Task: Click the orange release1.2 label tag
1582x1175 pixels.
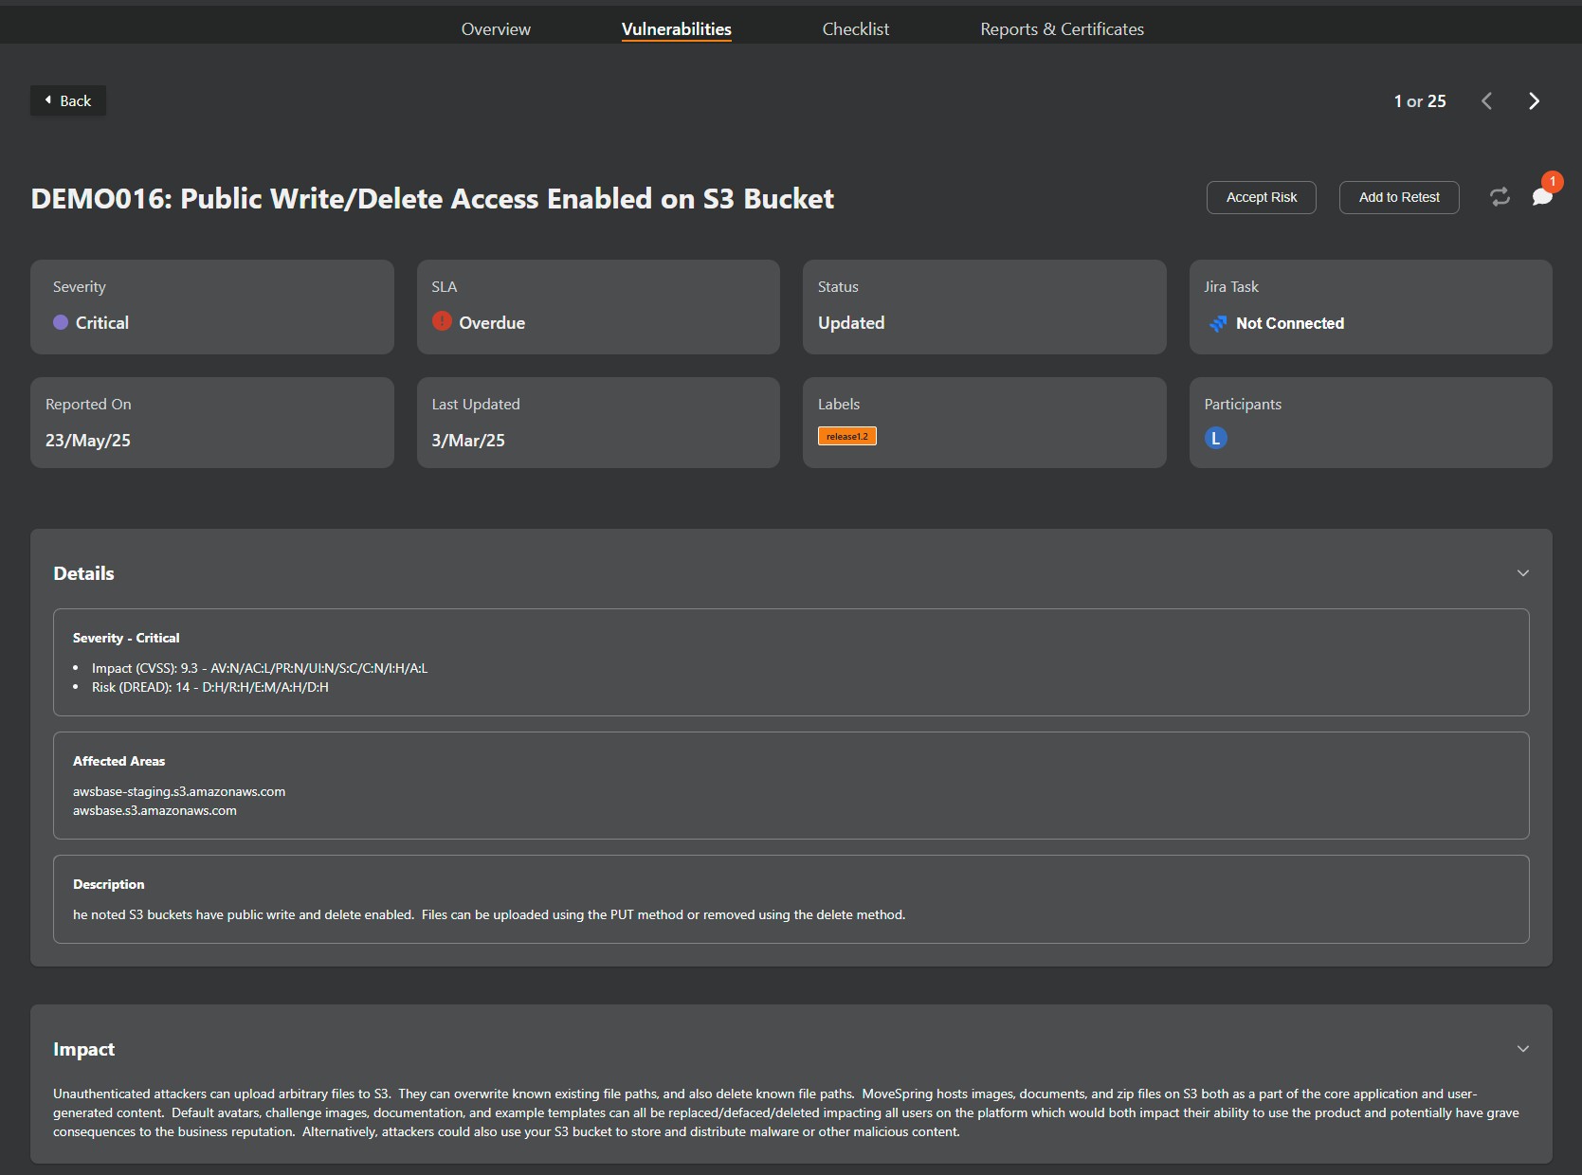Action: click(x=846, y=437)
